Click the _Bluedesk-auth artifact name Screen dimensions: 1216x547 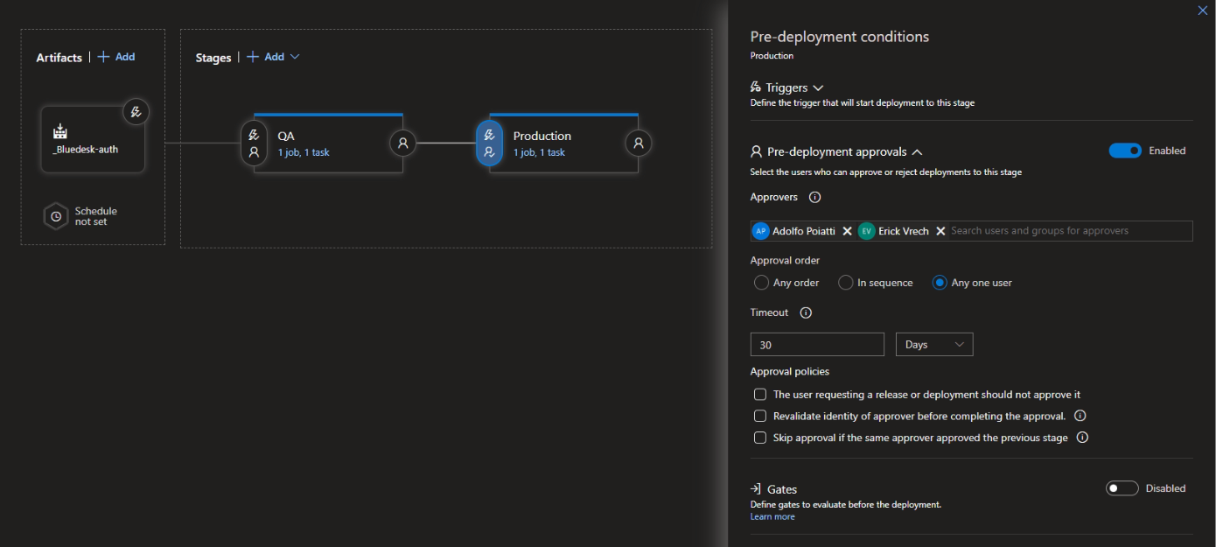(x=86, y=150)
